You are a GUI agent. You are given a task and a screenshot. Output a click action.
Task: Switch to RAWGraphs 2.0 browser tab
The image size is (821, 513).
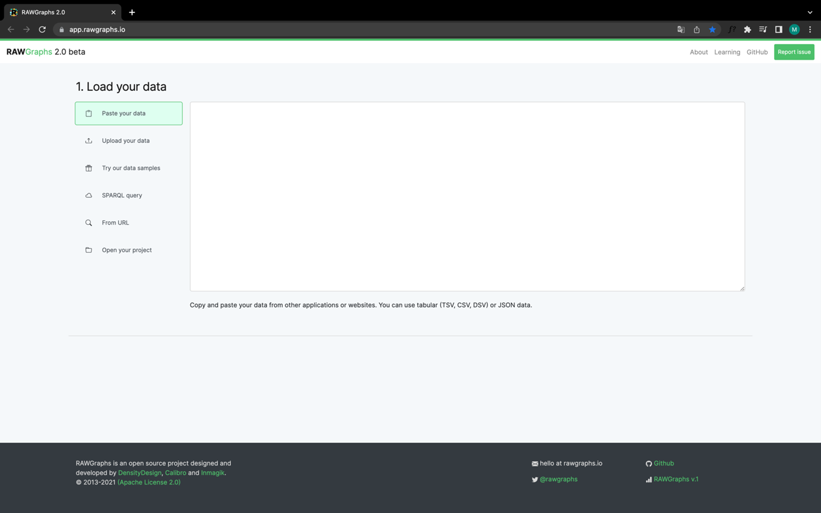(61, 12)
